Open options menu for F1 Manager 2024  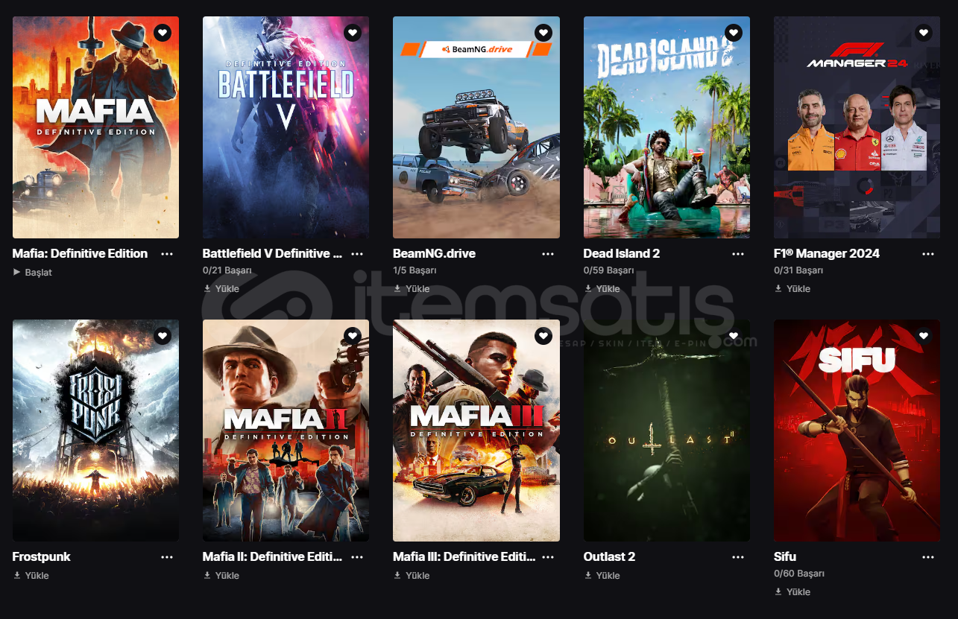(928, 254)
